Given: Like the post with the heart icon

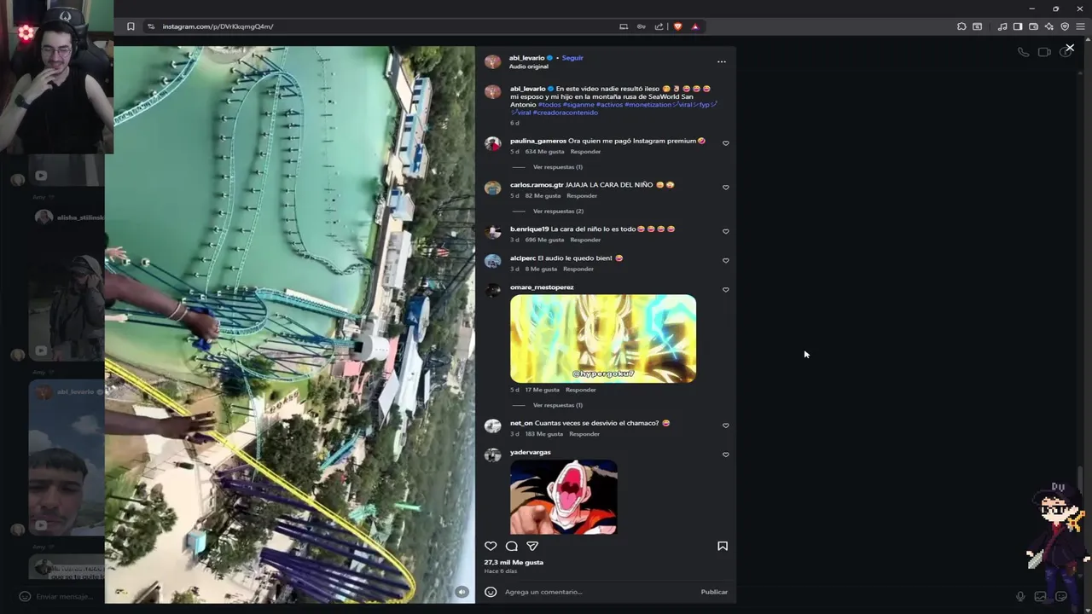Looking at the screenshot, I should coord(491,546).
